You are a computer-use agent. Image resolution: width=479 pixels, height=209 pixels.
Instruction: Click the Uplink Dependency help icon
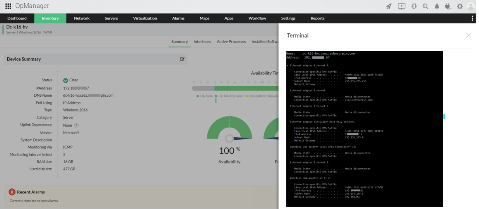pos(76,125)
